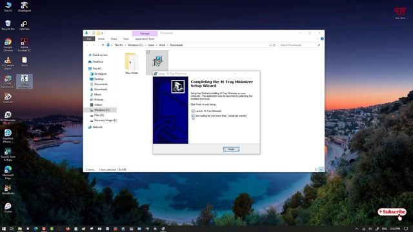The image size is (413, 232).
Task: Click This PC in the address path
Action: pyautogui.click(x=119, y=45)
